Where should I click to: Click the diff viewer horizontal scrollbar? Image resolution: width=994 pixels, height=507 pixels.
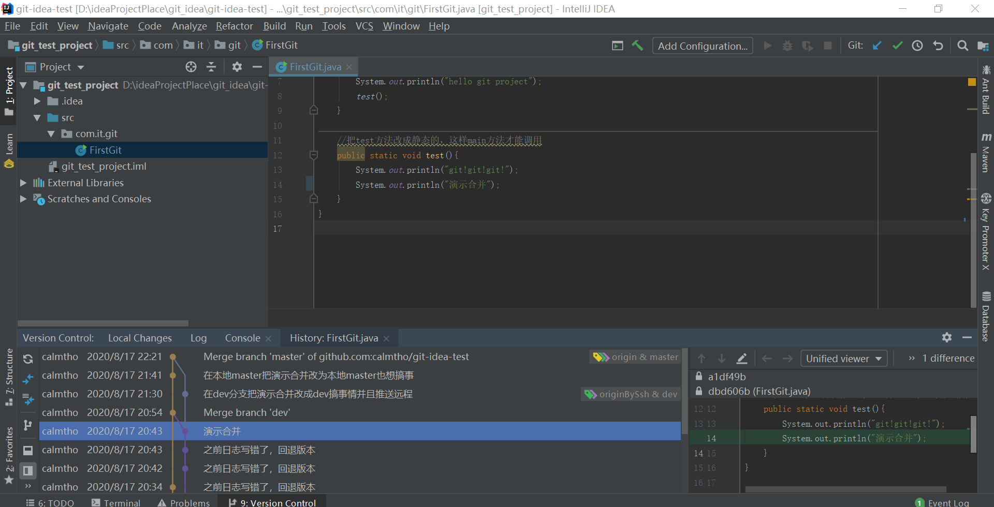click(x=845, y=489)
